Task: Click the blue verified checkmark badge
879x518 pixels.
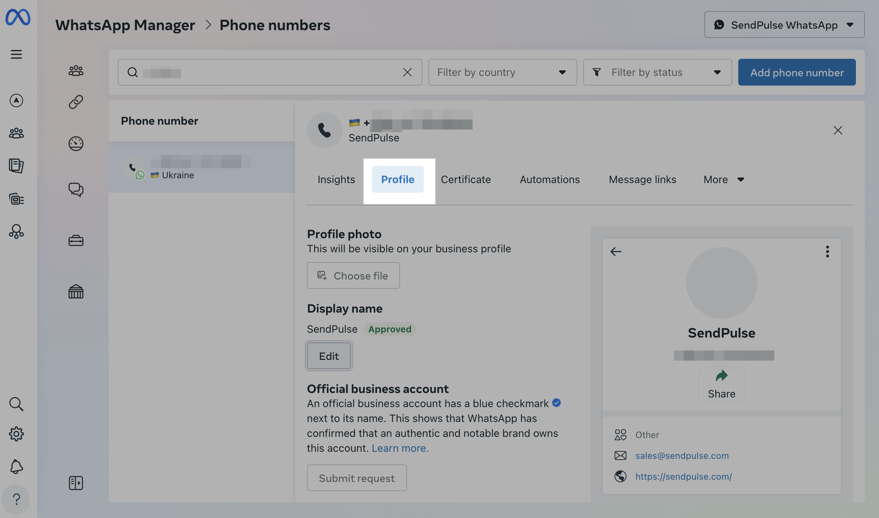Action: pos(556,403)
